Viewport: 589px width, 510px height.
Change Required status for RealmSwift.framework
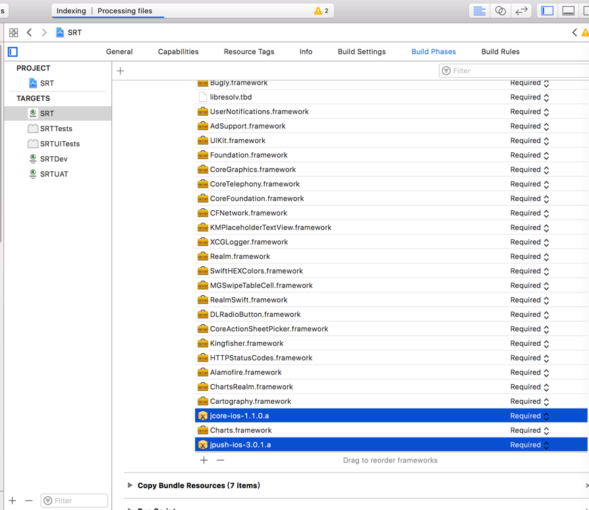[530, 300]
